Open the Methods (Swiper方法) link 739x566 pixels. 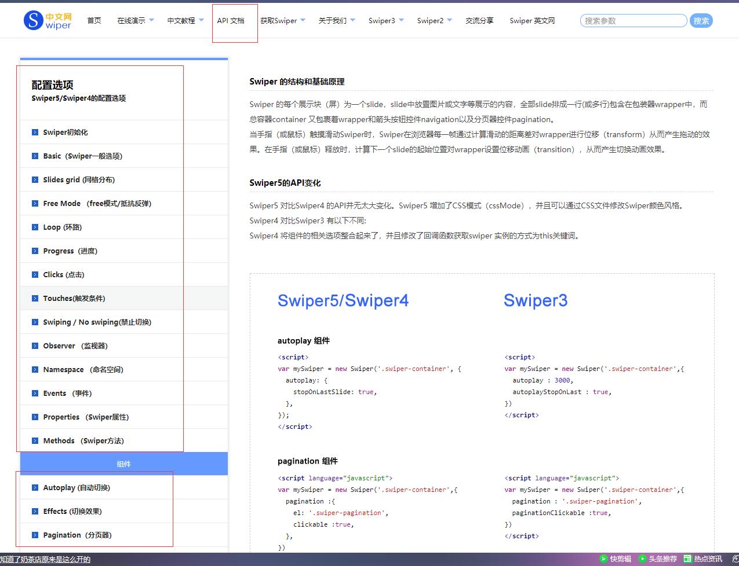[83, 441]
